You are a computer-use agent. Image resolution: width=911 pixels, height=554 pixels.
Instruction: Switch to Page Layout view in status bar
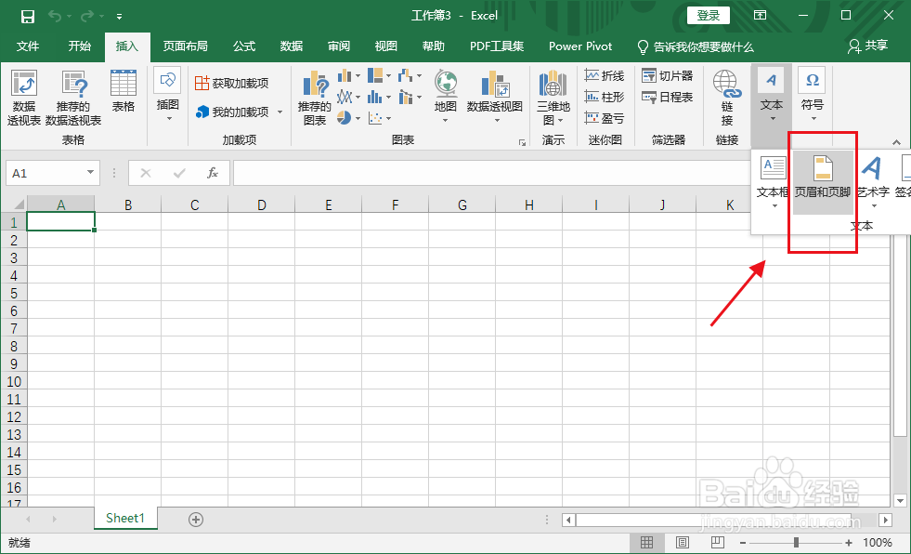click(x=682, y=542)
